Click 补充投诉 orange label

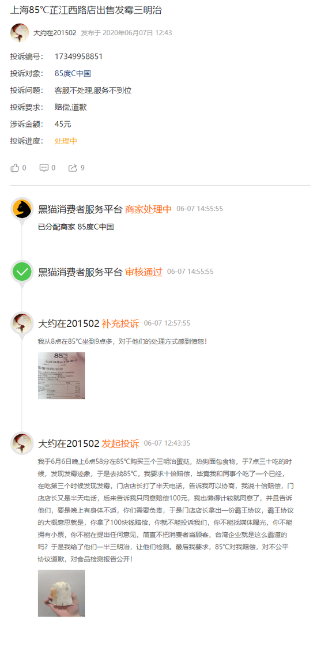[x=120, y=324]
